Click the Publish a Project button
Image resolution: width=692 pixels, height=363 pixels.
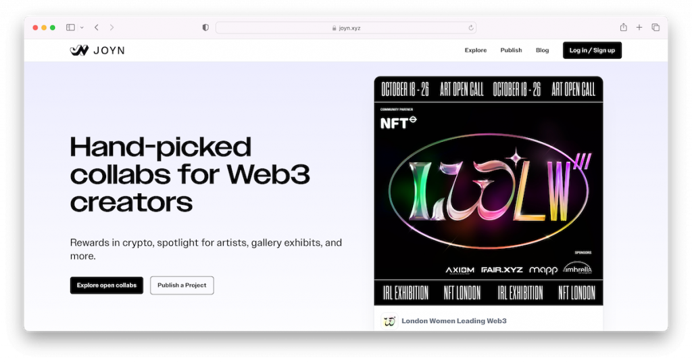coord(182,285)
